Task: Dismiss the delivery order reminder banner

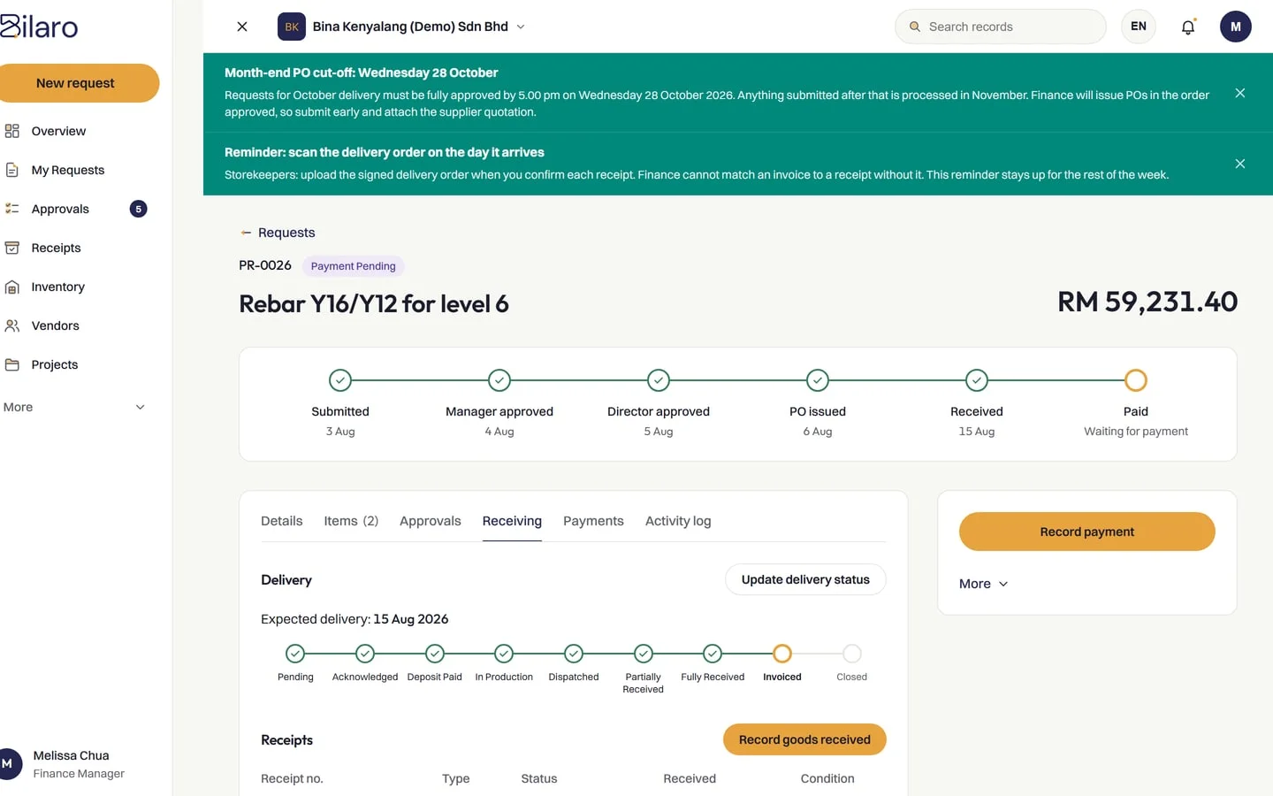Action: click(1240, 164)
